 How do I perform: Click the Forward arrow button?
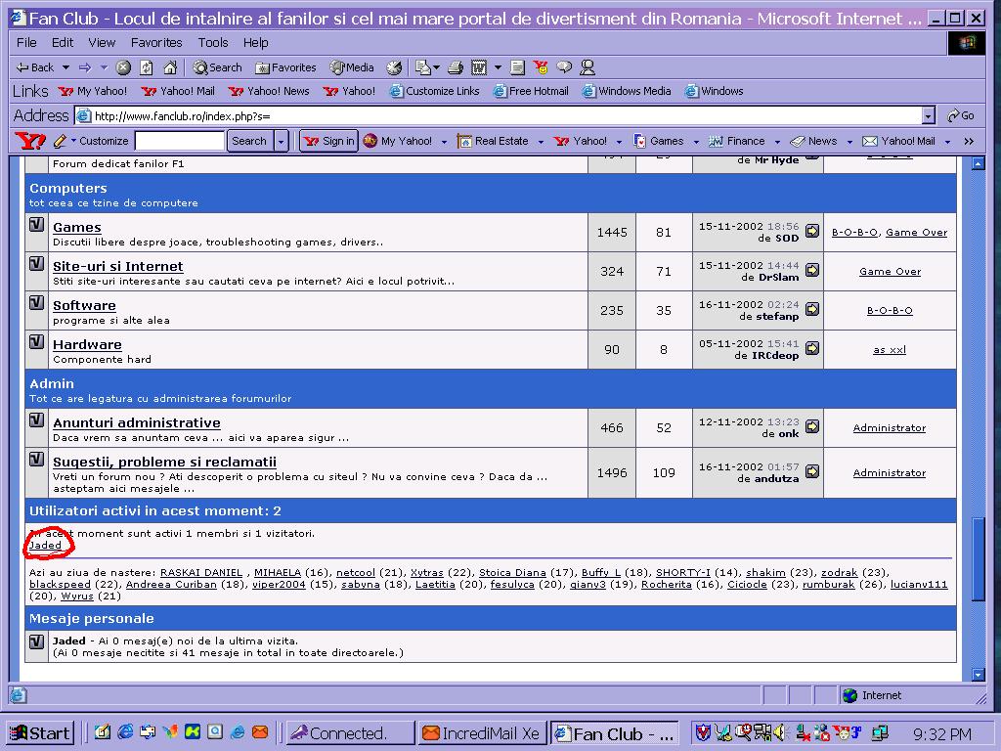85,67
